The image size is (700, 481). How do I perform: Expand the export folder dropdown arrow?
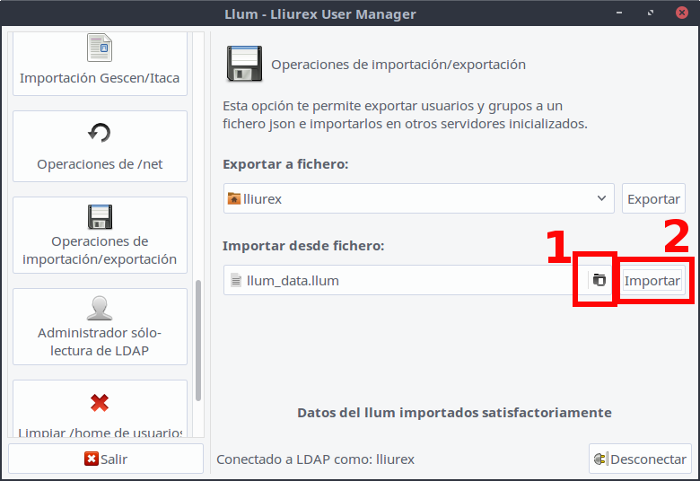point(601,198)
